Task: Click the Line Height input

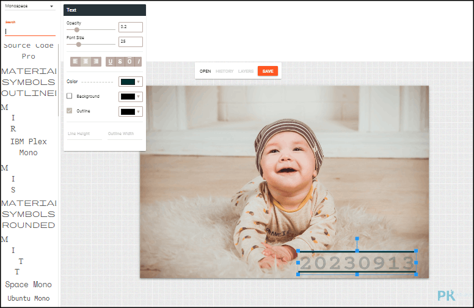Action: point(85,134)
